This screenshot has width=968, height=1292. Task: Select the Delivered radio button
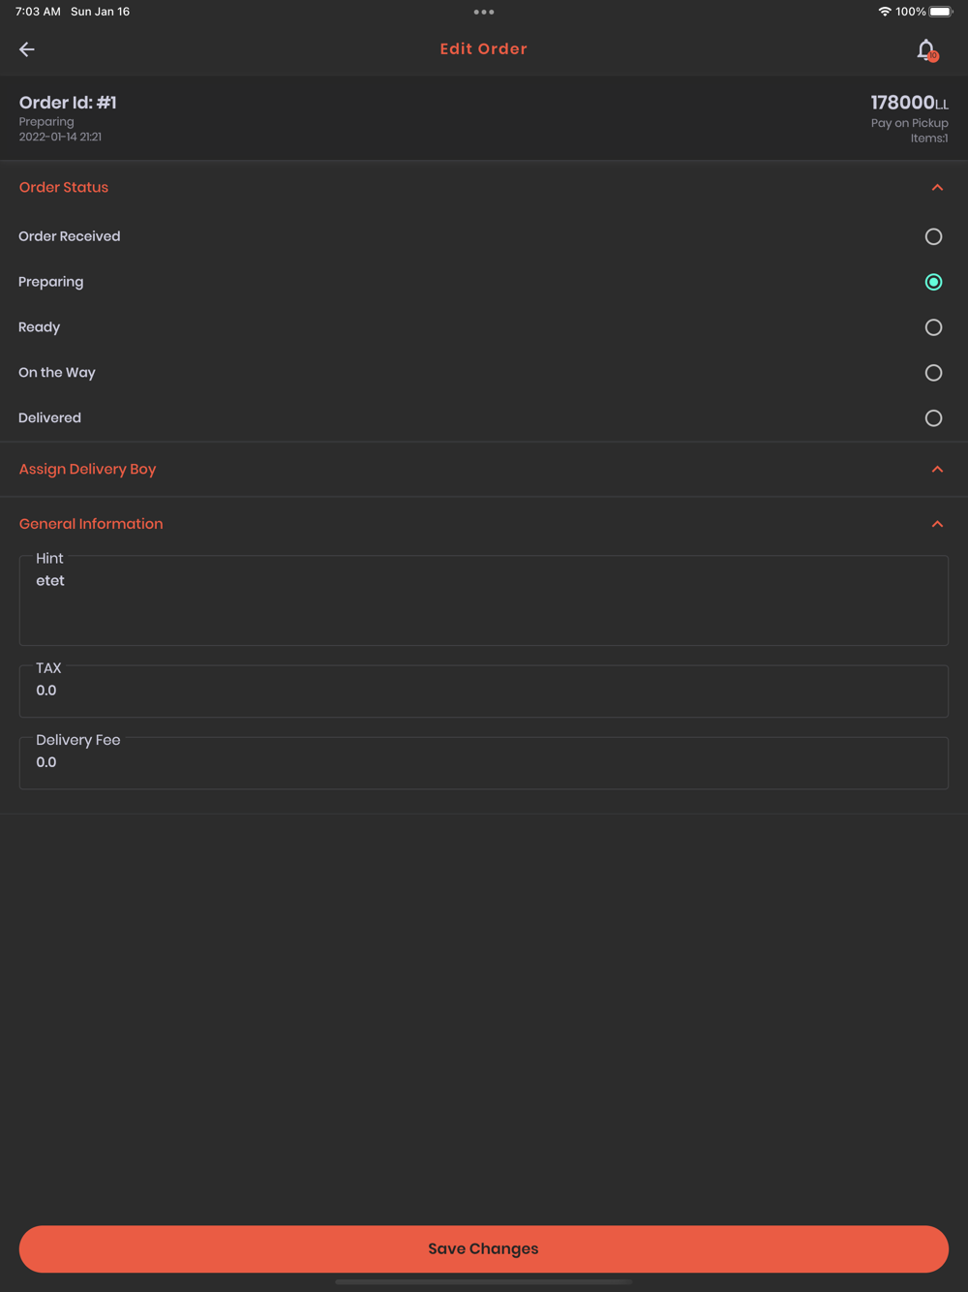(x=933, y=418)
